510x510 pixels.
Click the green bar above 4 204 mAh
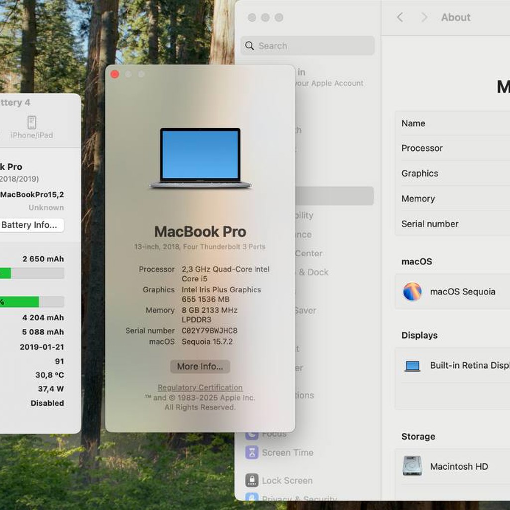[x=19, y=302]
